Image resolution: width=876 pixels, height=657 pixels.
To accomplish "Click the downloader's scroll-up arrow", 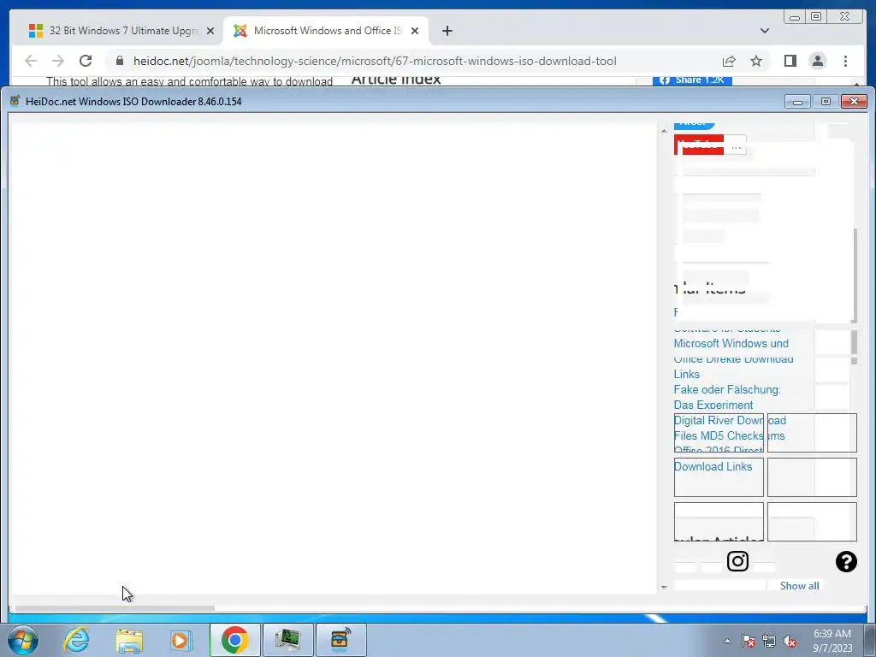I will tap(664, 131).
